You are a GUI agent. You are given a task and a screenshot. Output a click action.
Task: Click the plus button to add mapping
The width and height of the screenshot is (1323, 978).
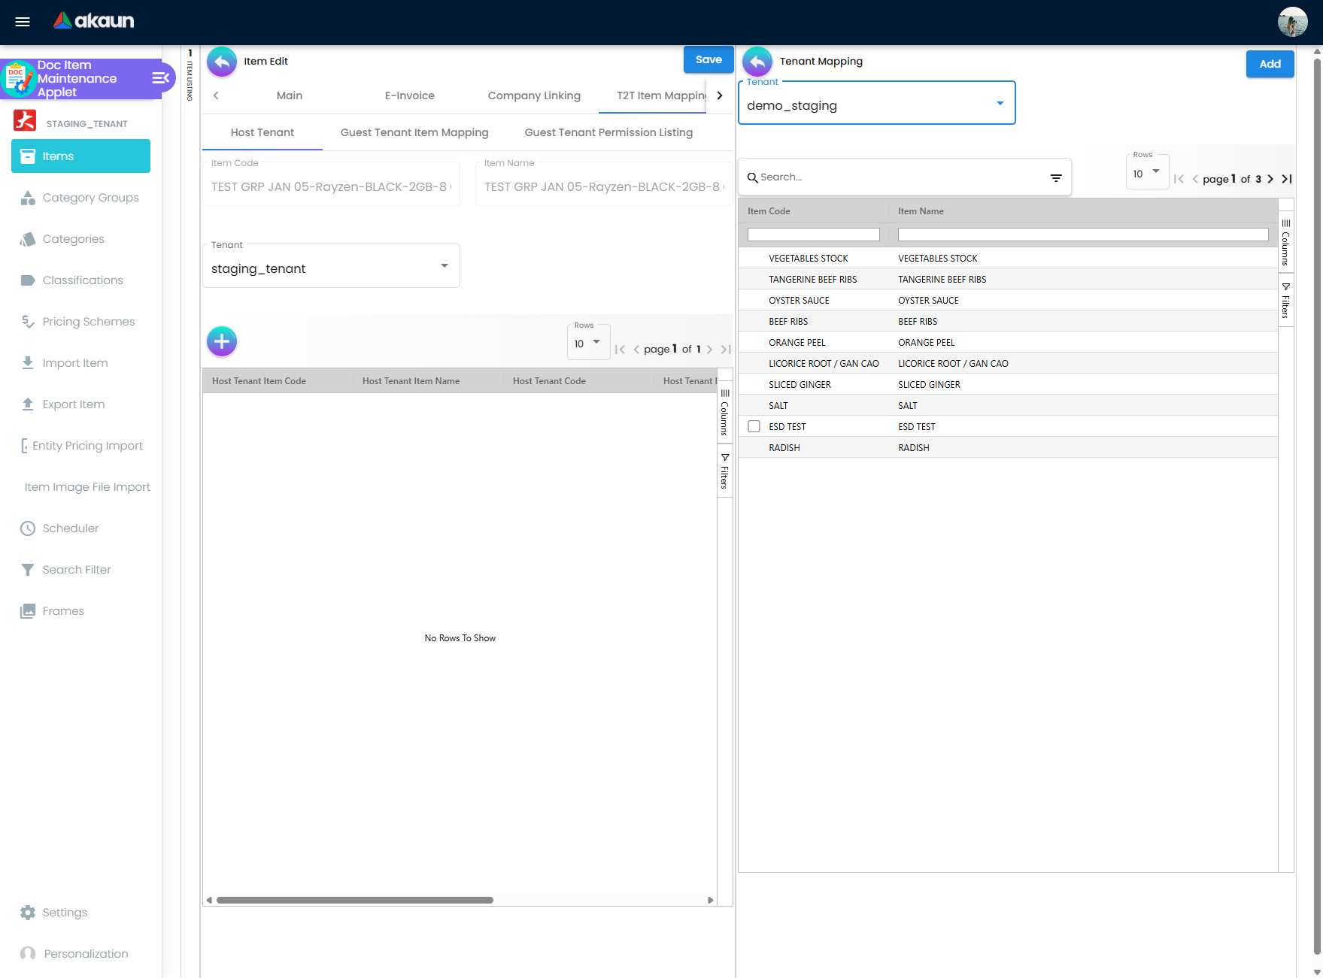222,341
